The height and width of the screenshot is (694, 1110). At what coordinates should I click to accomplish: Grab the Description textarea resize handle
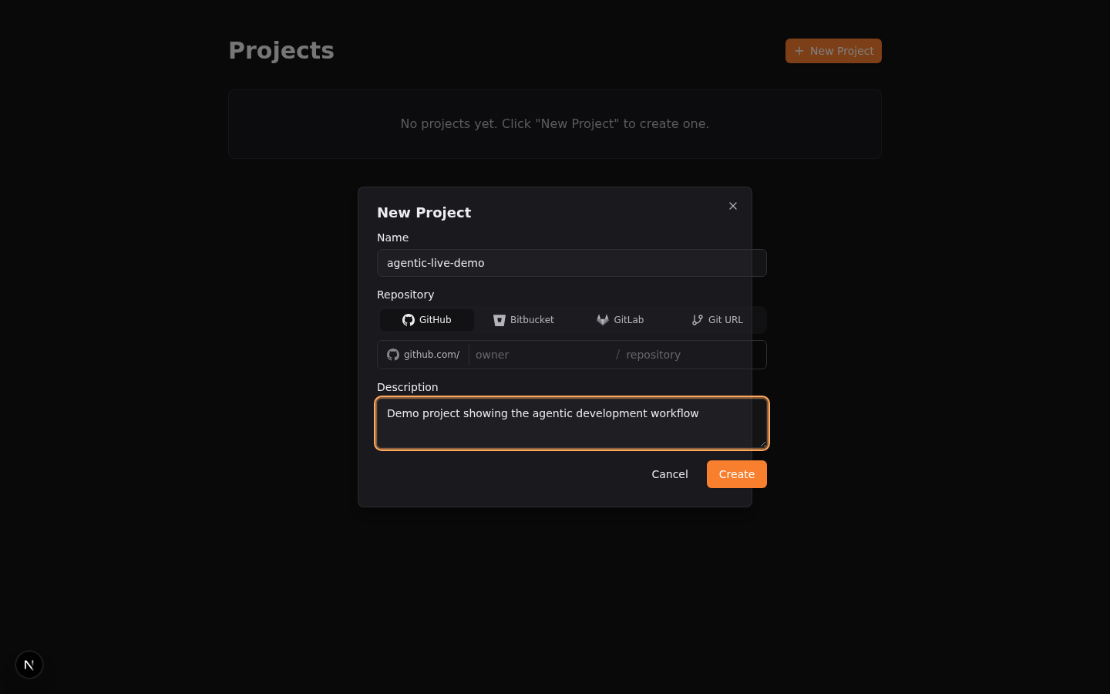[762, 443]
